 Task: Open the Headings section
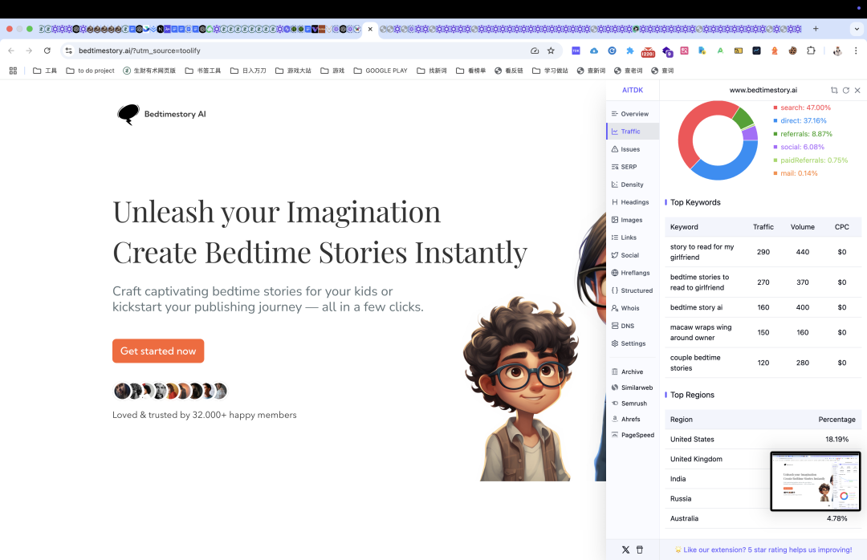633,202
